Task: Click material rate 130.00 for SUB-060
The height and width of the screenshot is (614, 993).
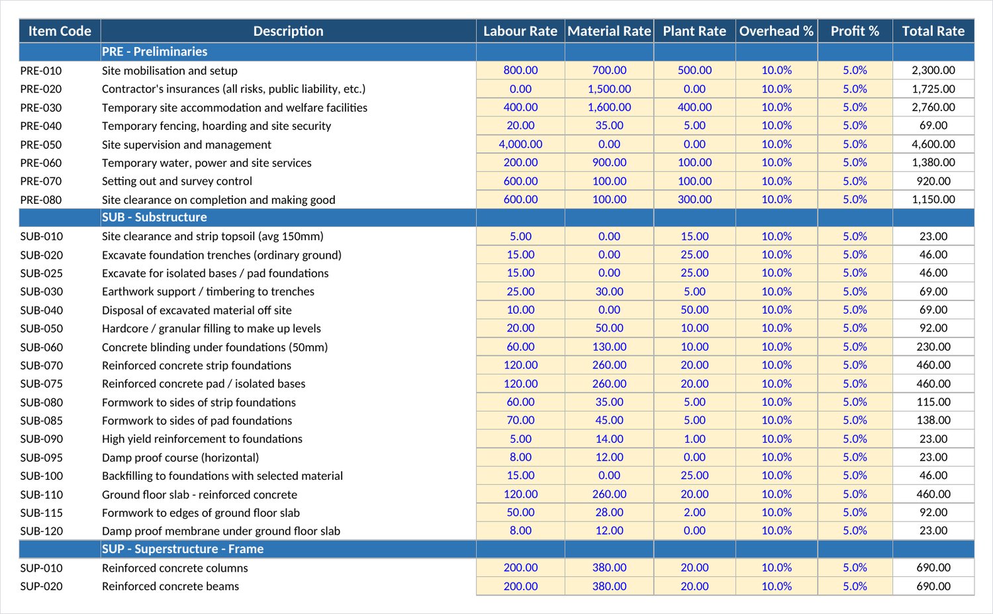Action: tap(609, 347)
